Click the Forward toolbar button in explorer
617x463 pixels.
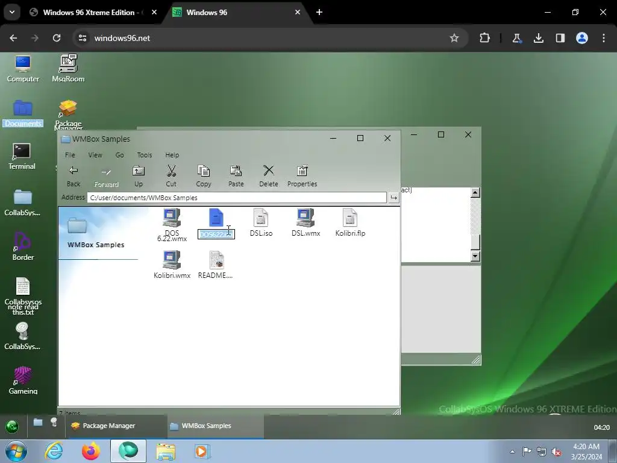click(x=106, y=175)
